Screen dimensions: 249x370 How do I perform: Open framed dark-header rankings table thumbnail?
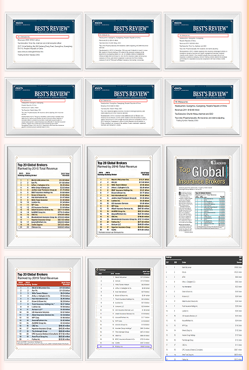click(x=123, y=309)
